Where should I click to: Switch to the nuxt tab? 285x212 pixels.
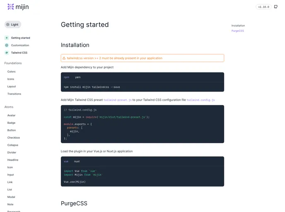pos(77,161)
